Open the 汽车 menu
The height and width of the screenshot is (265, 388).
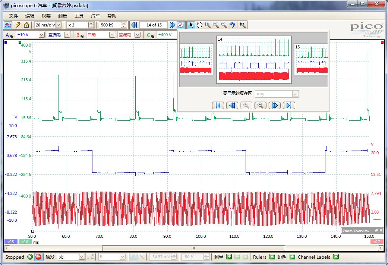point(95,16)
